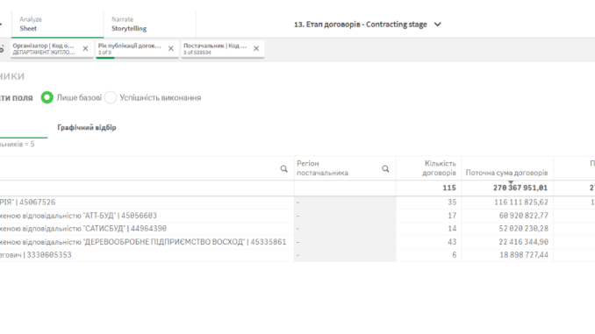The image size is (595, 334).
Task: Search in the supplier name column
Action: click(283, 168)
